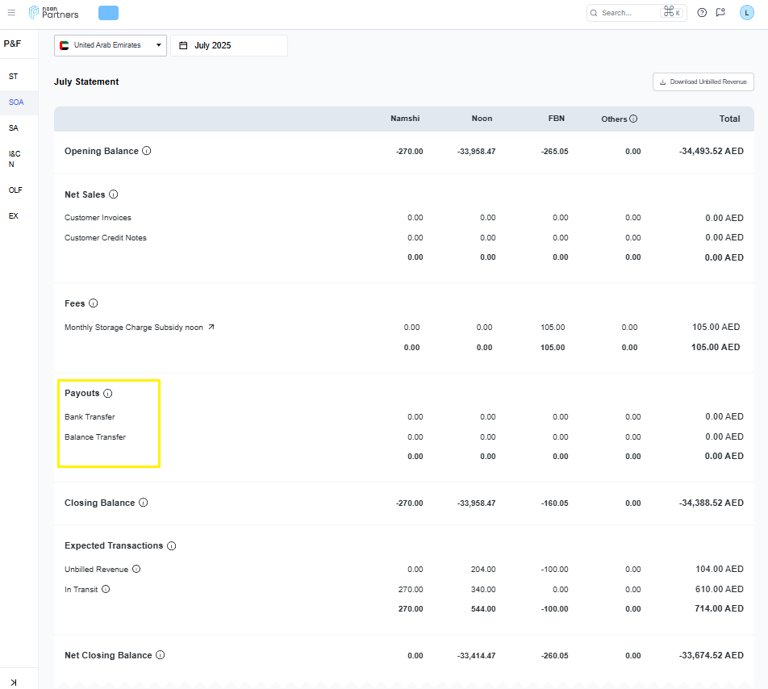768x689 pixels.
Task: Click the Customer Credit Notes row label
Action: pos(106,237)
